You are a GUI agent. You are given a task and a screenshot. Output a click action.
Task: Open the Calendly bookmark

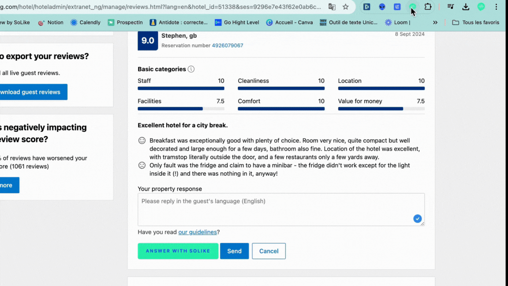(86, 23)
